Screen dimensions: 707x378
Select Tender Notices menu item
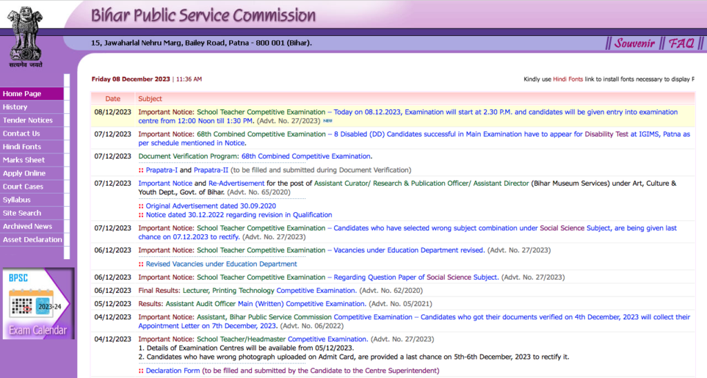(28, 120)
